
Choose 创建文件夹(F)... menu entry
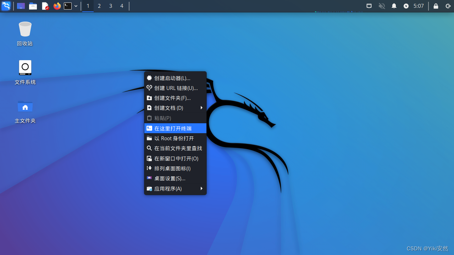(175, 98)
